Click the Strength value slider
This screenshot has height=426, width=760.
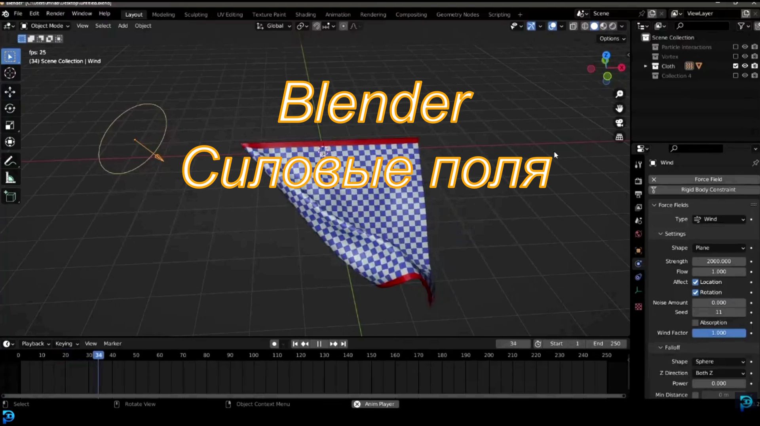pos(719,262)
